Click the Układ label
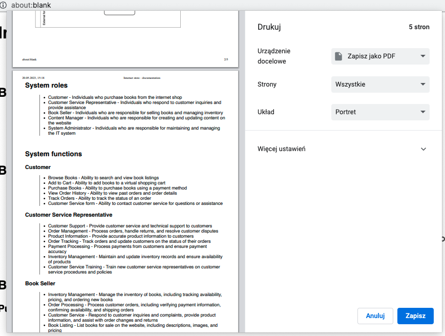Screen dimensions: 445x336 [x=266, y=112]
